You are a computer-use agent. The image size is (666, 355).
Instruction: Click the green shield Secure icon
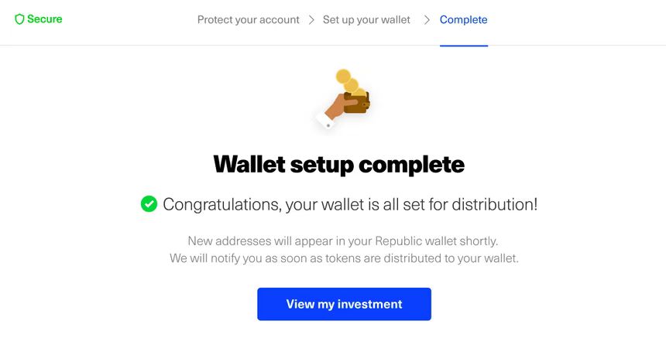pos(19,19)
